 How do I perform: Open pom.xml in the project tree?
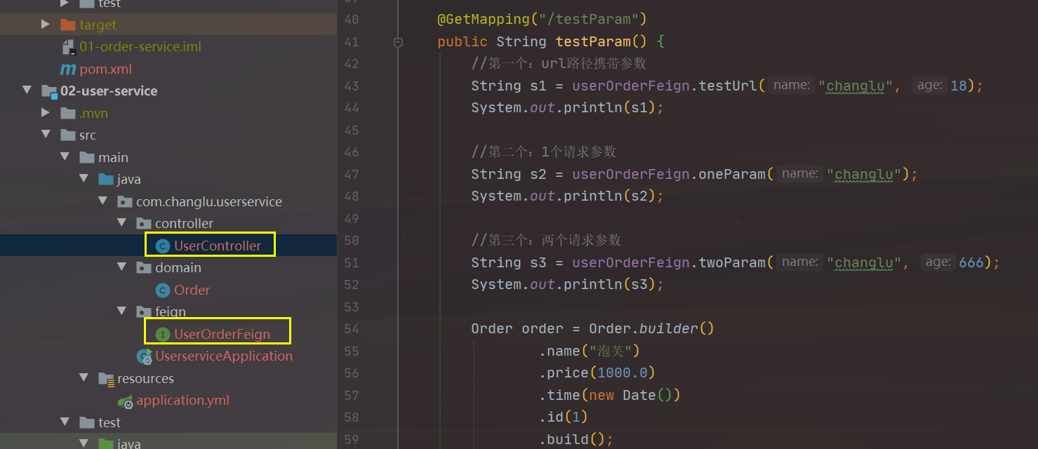[106, 69]
